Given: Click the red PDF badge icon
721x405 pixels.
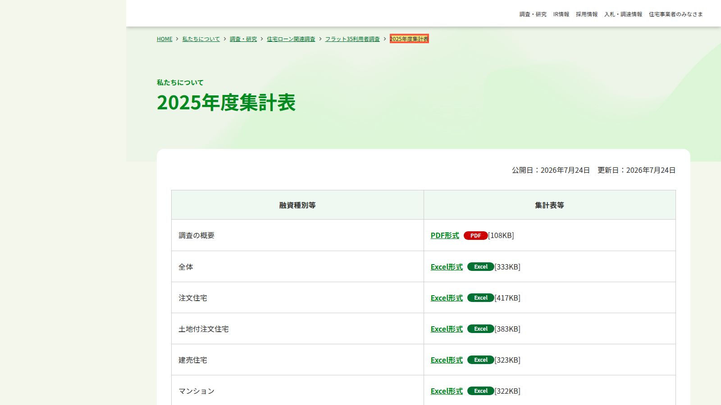Looking at the screenshot, I should [x=475, y=235].
